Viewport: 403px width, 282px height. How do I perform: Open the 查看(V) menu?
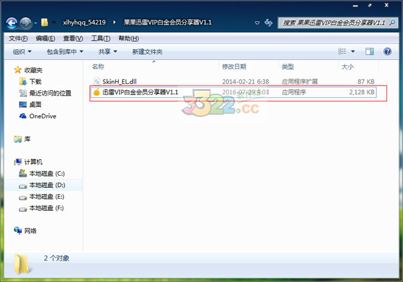(73, 39)
